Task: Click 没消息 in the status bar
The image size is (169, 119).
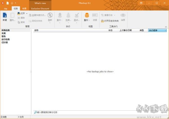Action: pos(3,117)
